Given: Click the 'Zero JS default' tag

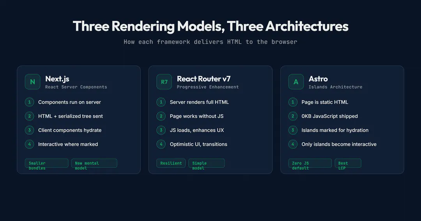Looking at the screenshot, I should tap(310, 163).
